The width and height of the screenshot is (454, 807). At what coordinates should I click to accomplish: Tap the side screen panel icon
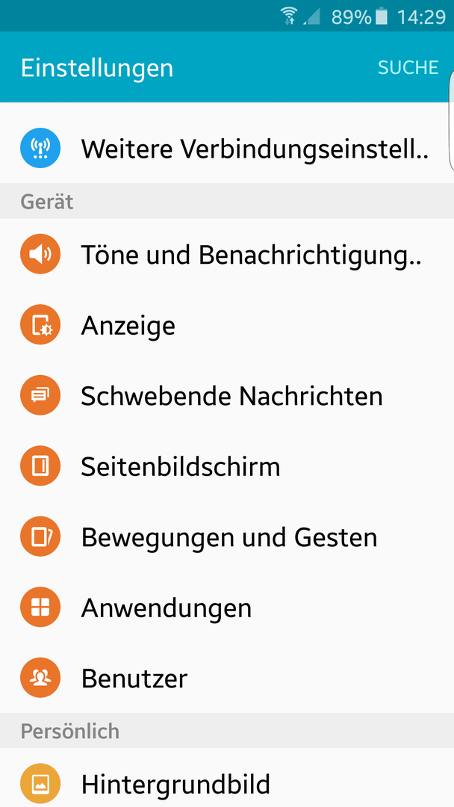coord(40,466)
